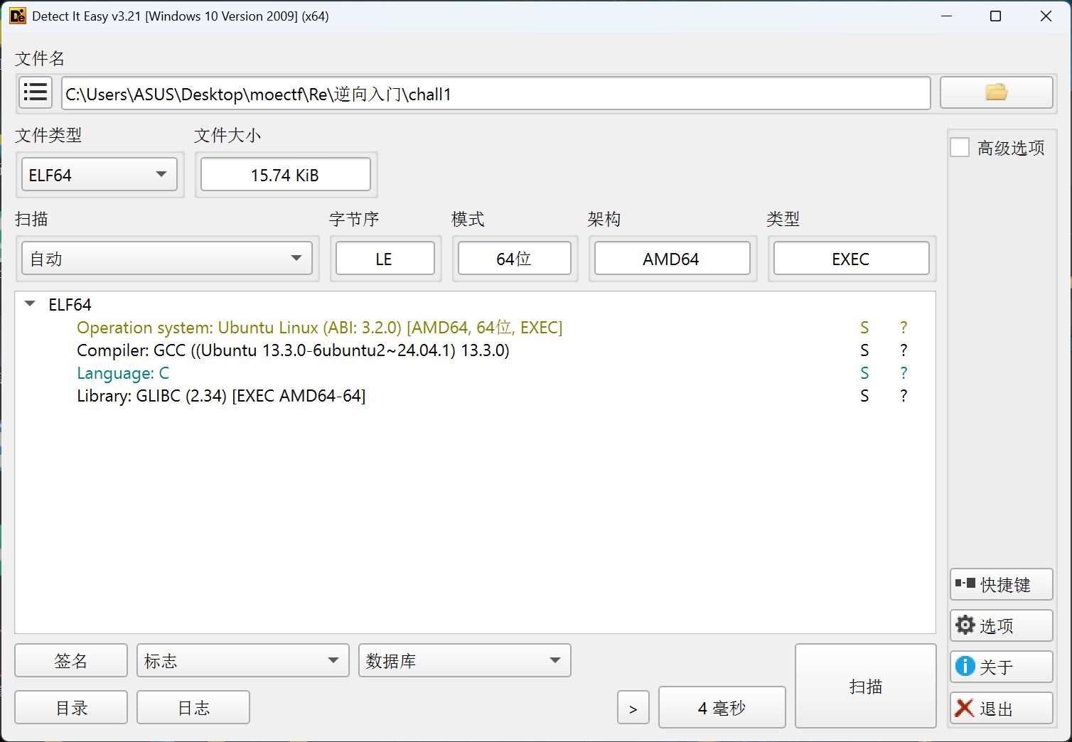Viewport: 1072px width, 742px height.
Task: Open the recent files list icon
Action: tap(36, 92)
